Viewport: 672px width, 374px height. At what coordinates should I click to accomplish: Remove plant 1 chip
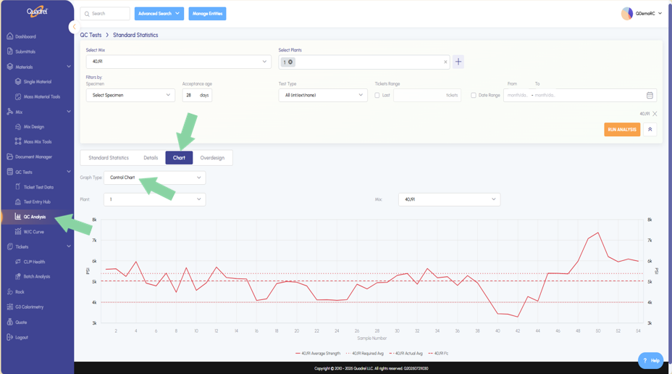(x=290, y=62)
